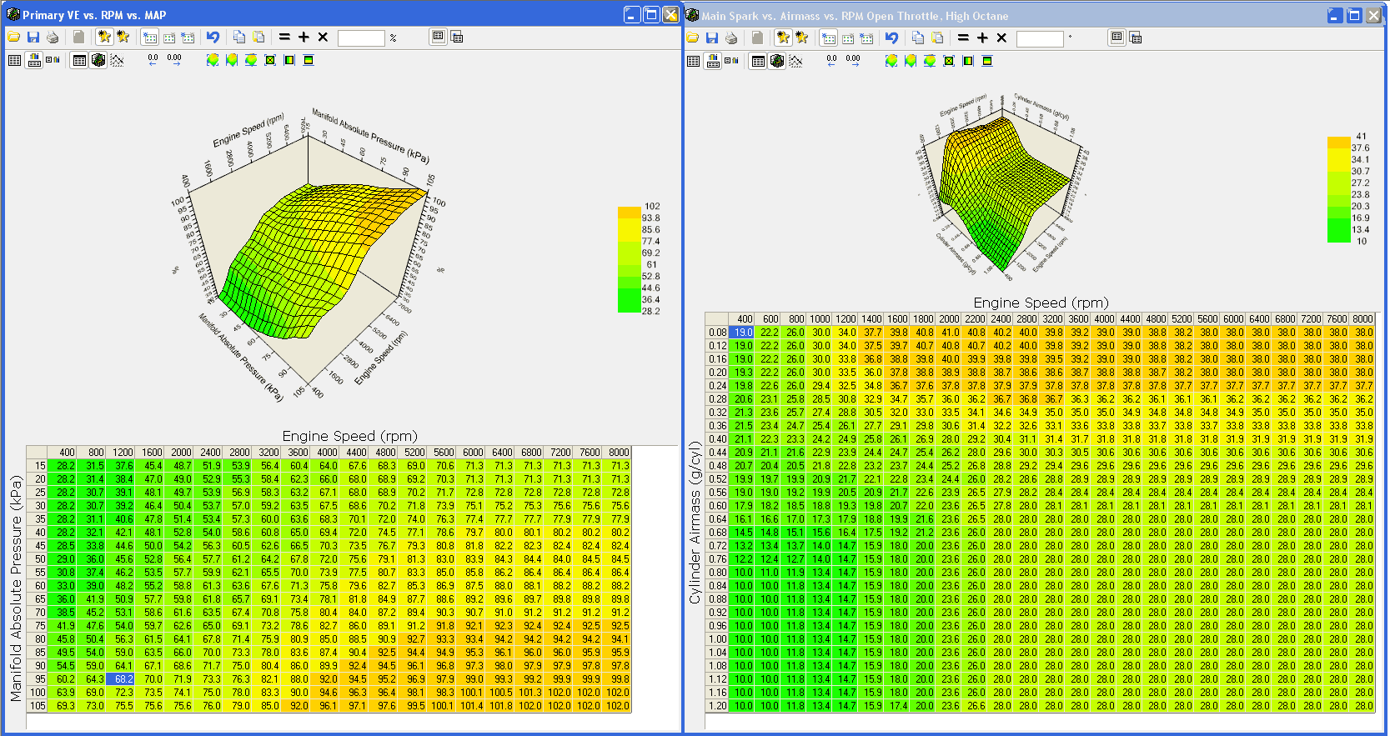Viewport: 1390px width, 736px height.
Task: Decrease decimal places in Primary VE window
Action: (x=153, y=60)
